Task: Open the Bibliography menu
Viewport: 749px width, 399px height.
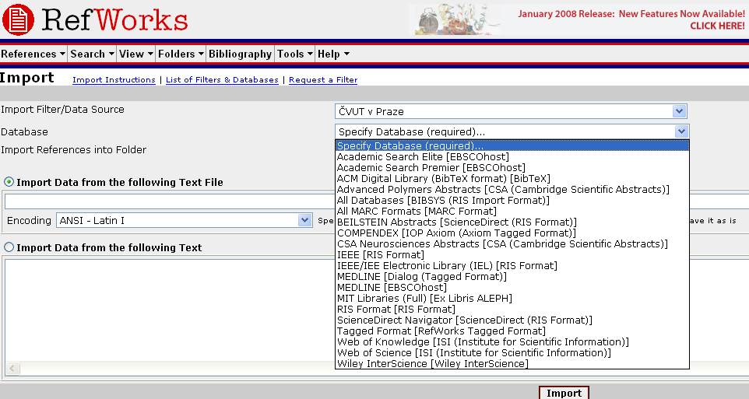Action: (241, 54)
